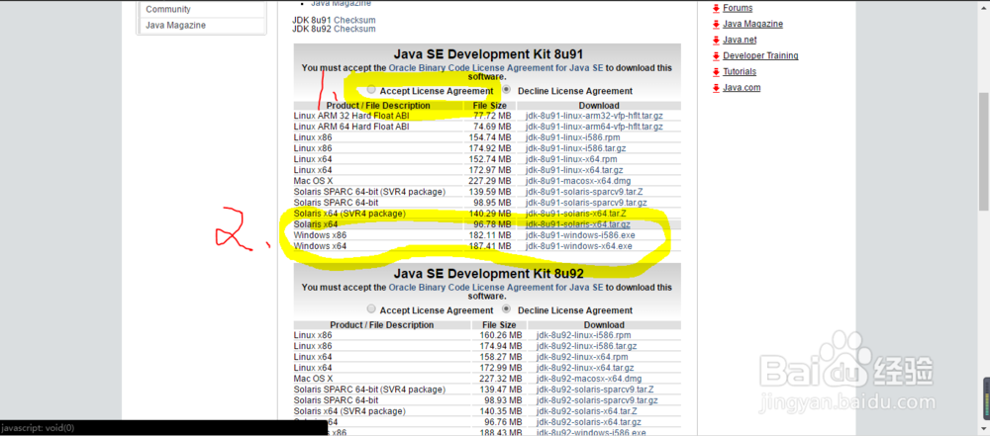This screenshot has width=990, height=436.
Task: Open 8u91 Oracle Binary Code License Agreement link
Action: tap(496, 67)
